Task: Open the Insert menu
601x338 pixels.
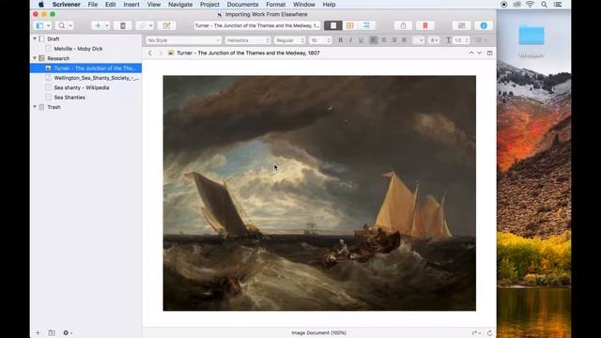Action: point(131,5)
